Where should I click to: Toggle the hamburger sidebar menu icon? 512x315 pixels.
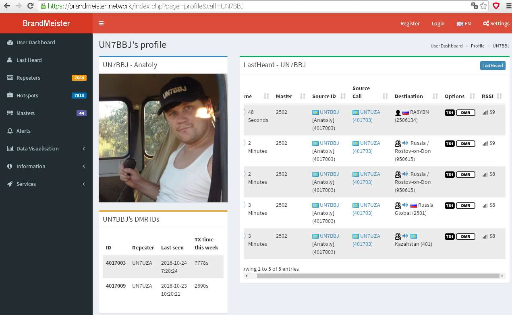pos(101,23)
